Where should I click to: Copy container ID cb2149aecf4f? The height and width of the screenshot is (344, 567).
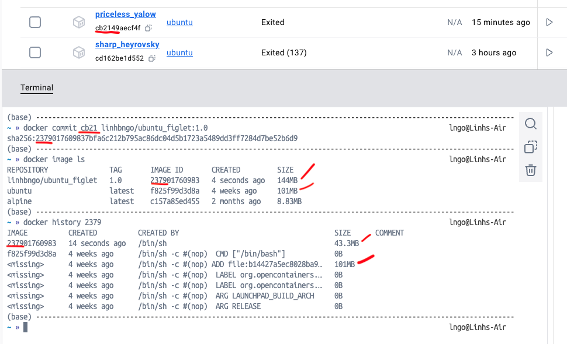(149, 28)
